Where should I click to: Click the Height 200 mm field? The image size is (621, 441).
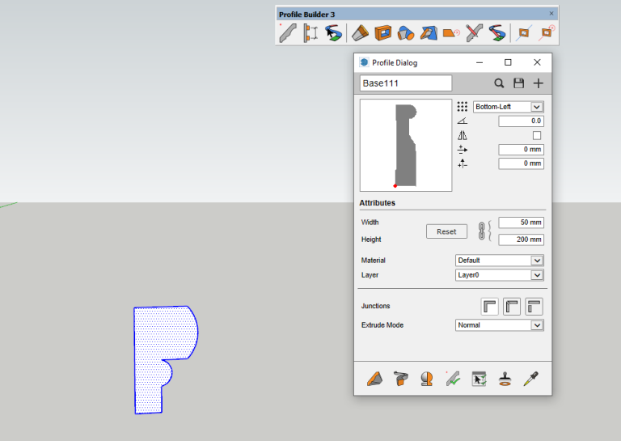coord(521,240)
